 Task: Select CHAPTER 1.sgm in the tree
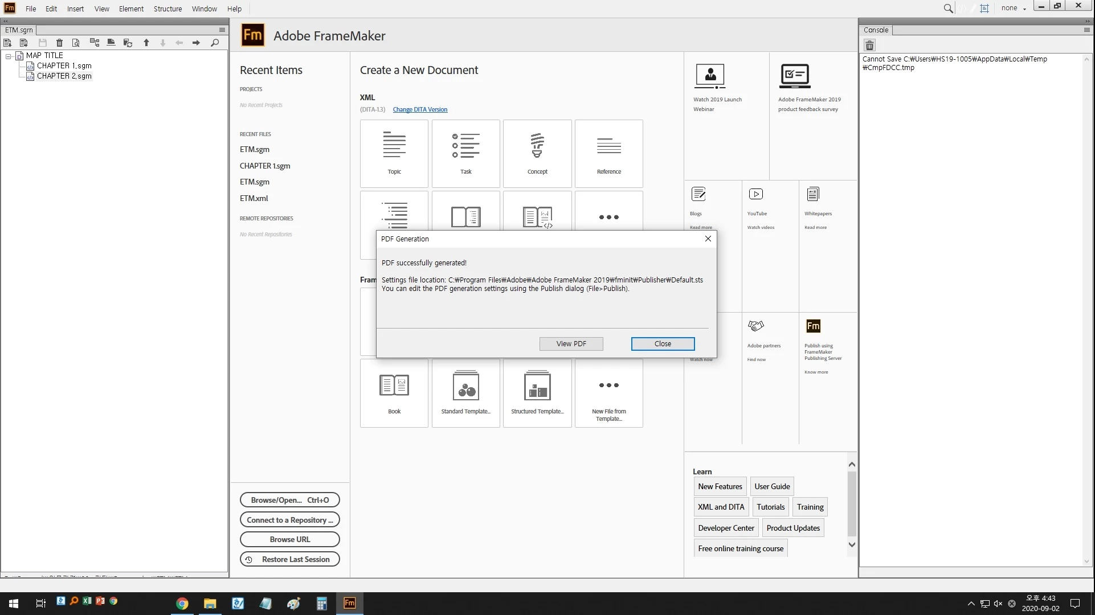click(x=64, y=65)
